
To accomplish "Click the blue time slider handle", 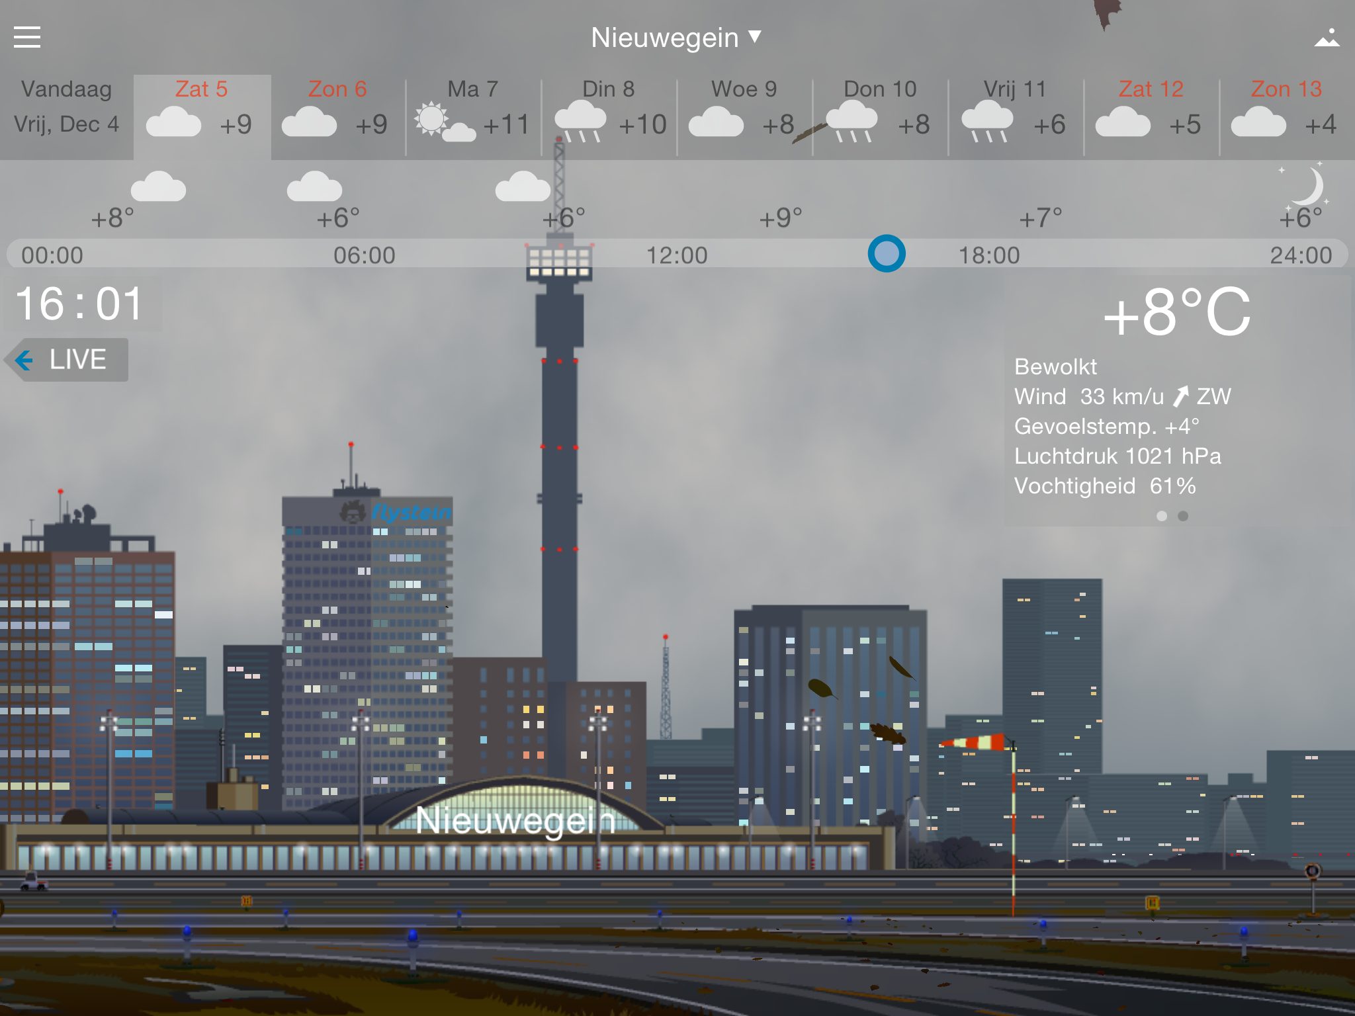I will click(x=887, y=253).
